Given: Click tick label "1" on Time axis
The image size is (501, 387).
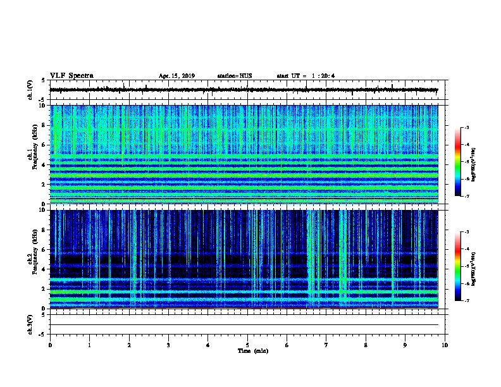Looking at the screenshot, I should 89,345.
